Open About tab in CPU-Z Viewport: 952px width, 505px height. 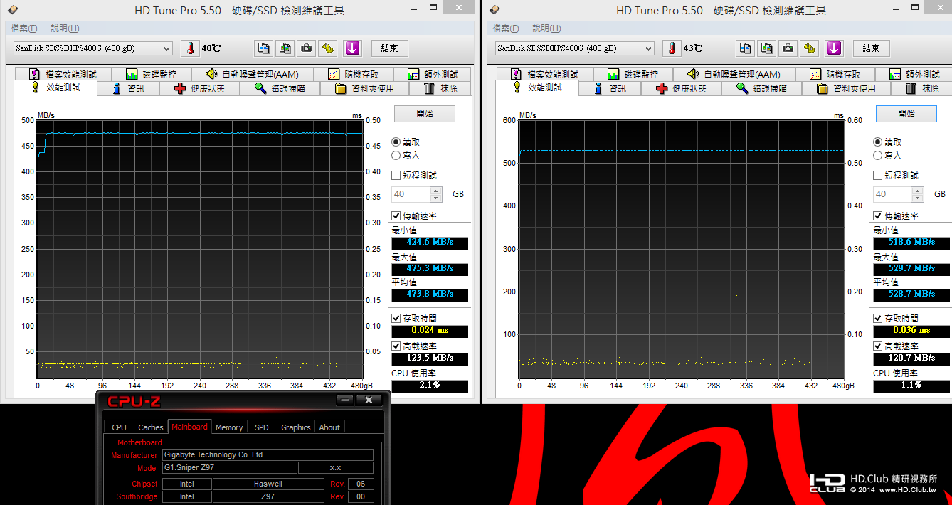[329, 427]
